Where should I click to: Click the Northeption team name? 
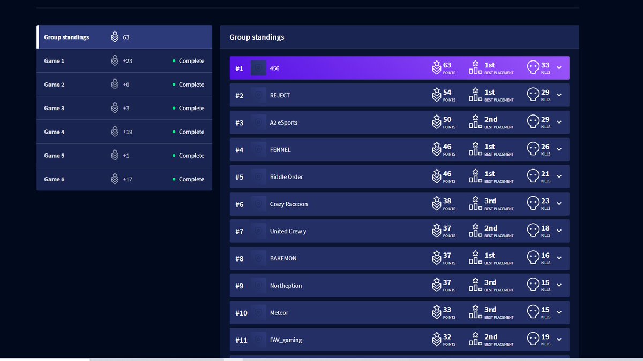[286, 286]
